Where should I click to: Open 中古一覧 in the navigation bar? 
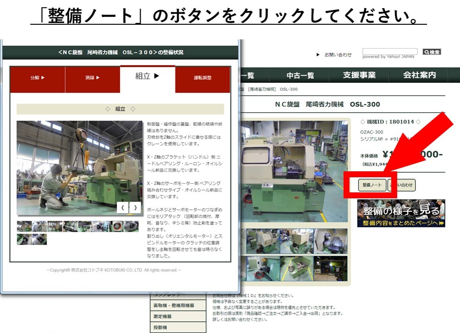(x=301, y=76)
